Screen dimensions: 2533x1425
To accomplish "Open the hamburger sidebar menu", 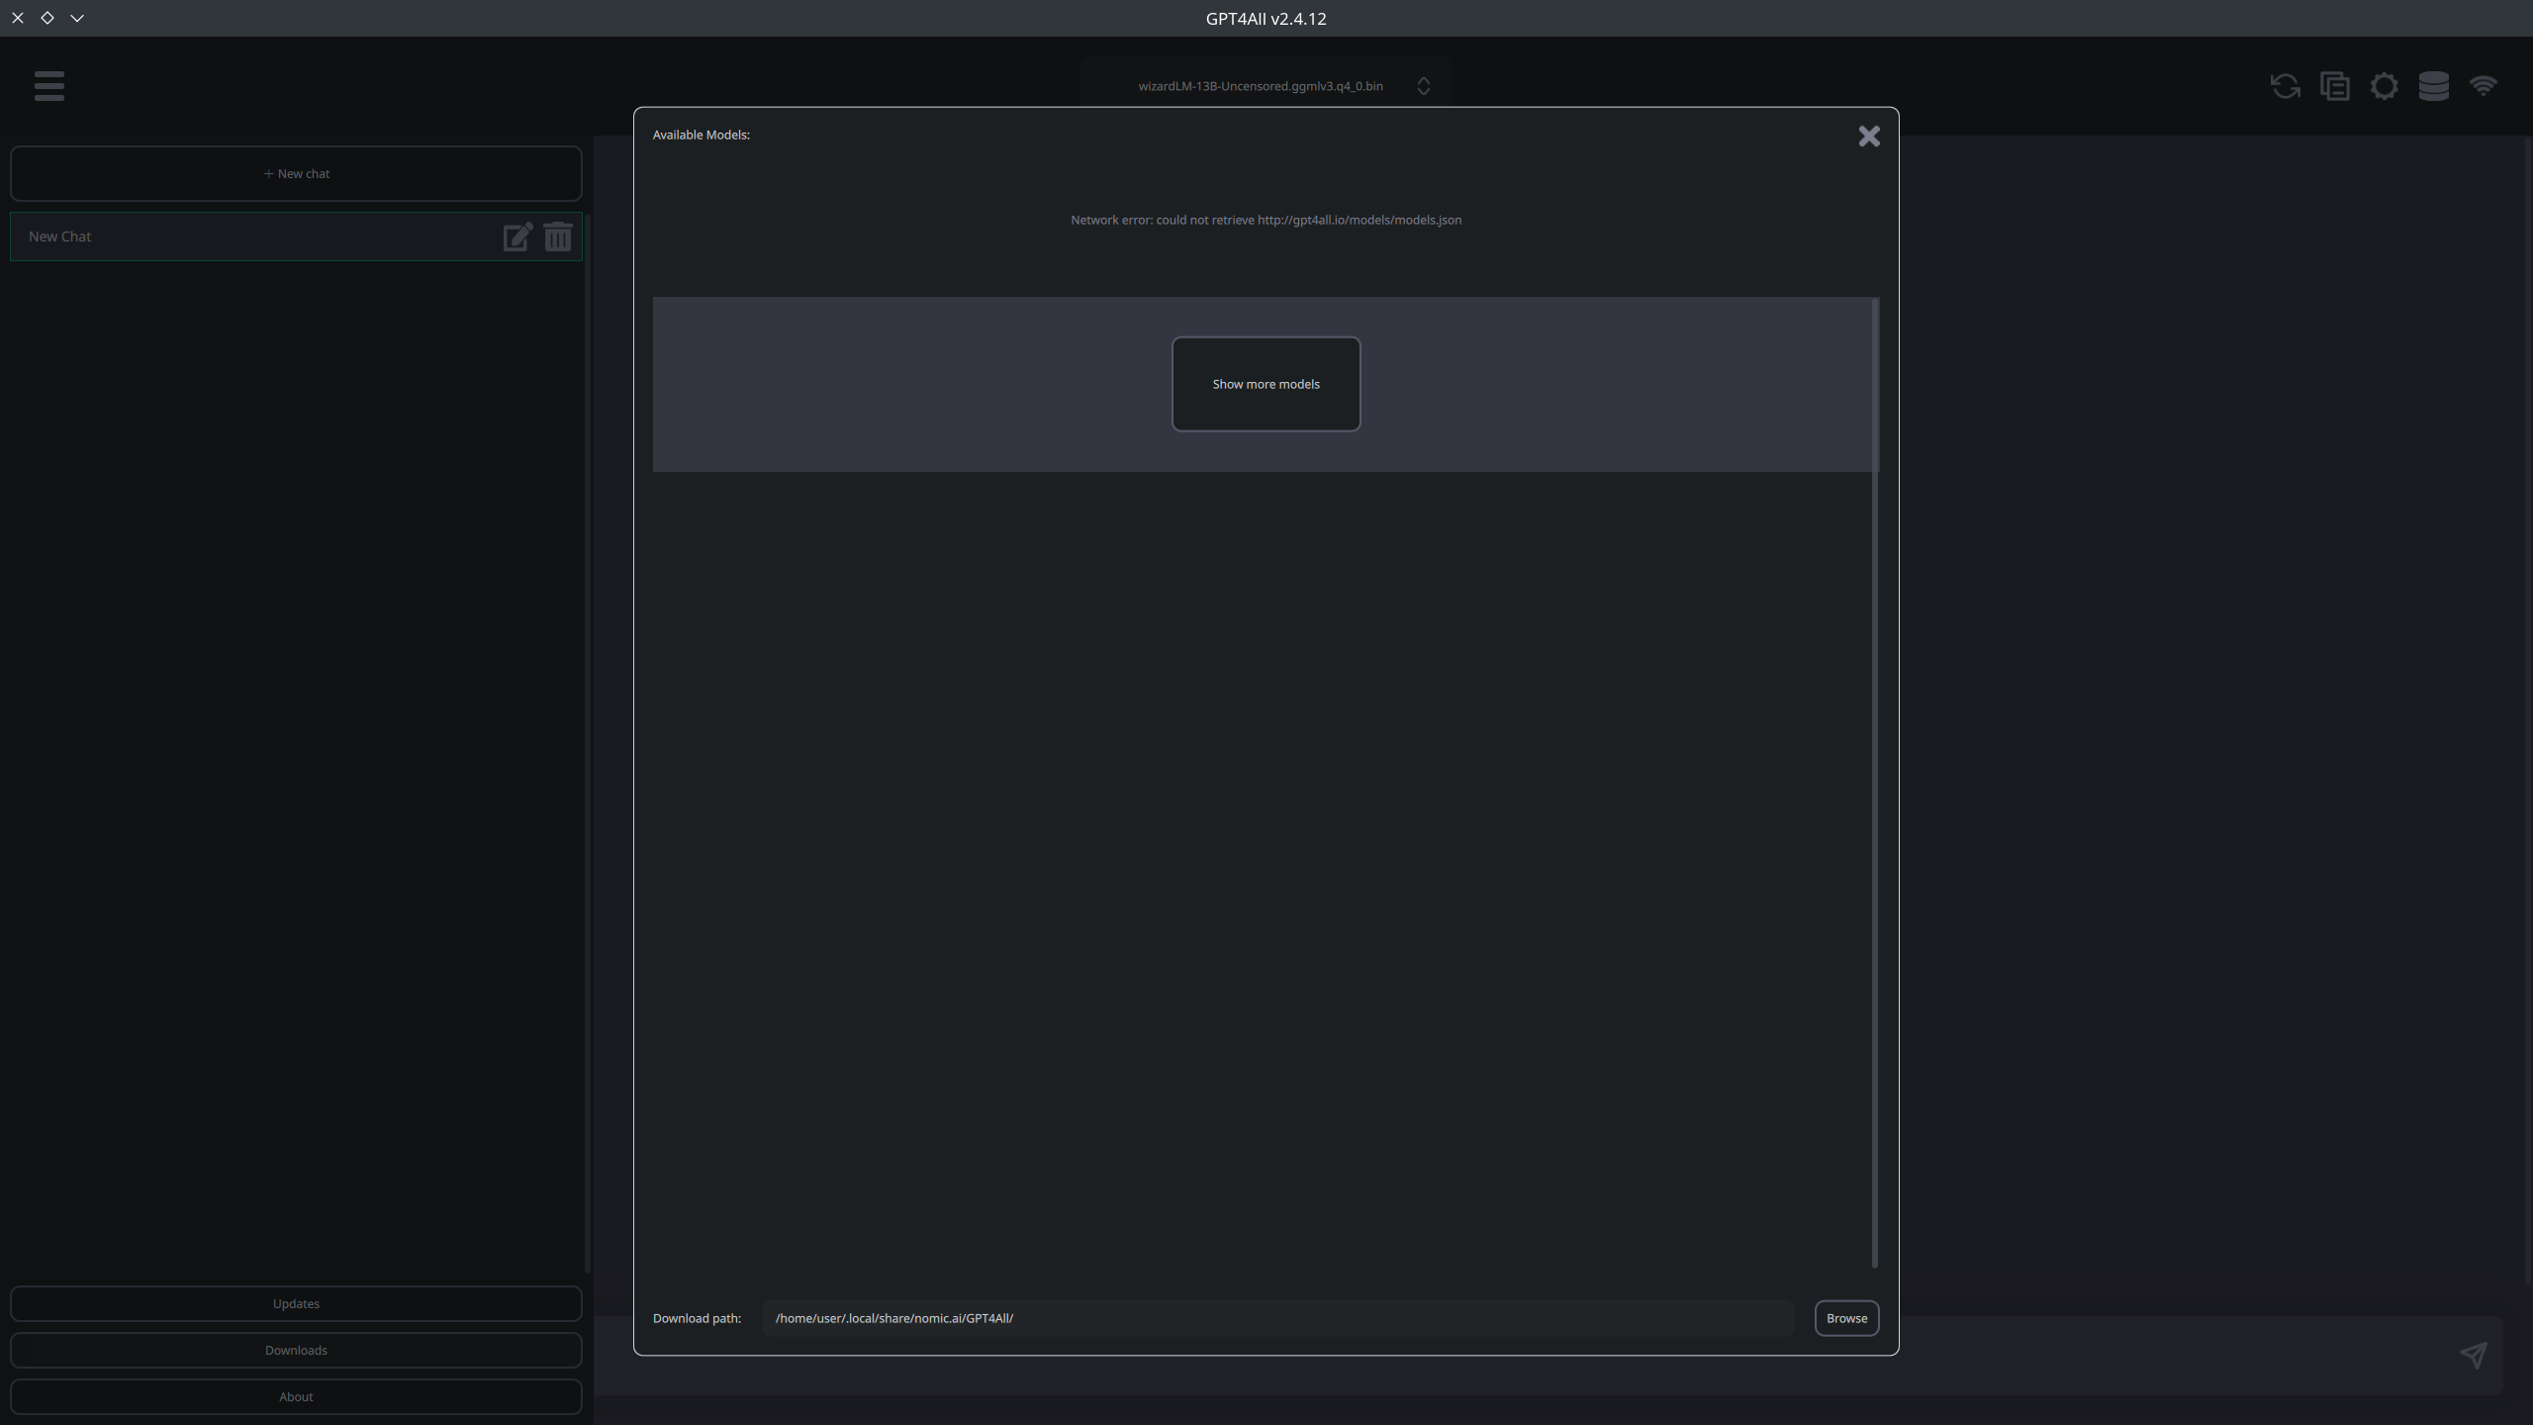I will click(48, 86).
